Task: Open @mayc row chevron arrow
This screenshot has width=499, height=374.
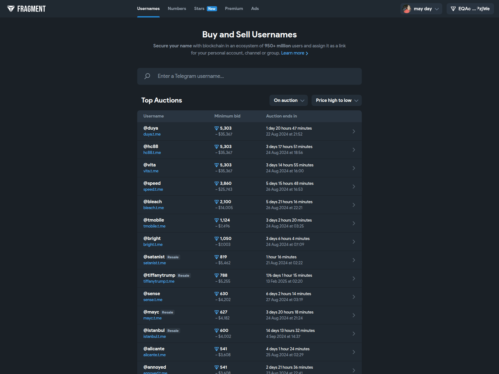Action: [x=354, y=315]
